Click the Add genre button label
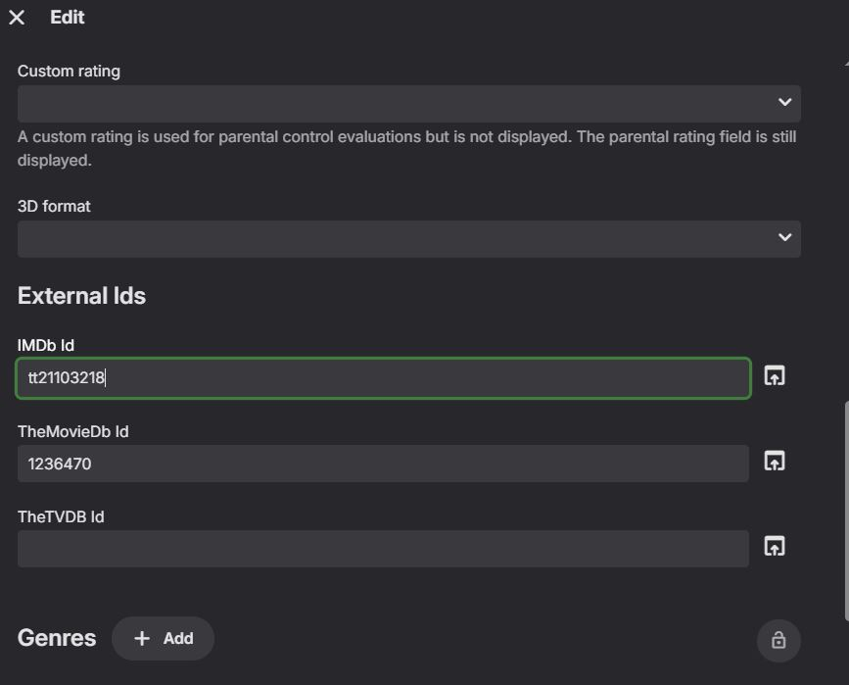The width and height of the screenshot is (849, 685). coord(178,639)
